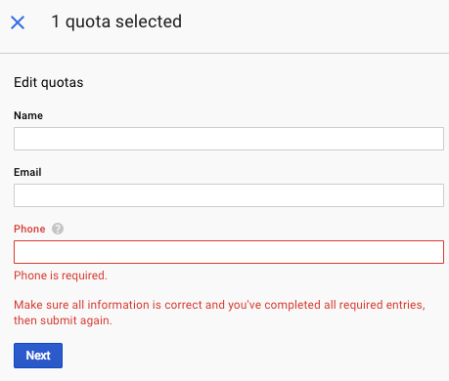Click the "1 quota selected" title
Viewport: 449px width, 381px height.
click(x=116, y=21)
